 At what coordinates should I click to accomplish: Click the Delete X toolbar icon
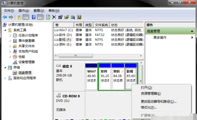(54, 17)
